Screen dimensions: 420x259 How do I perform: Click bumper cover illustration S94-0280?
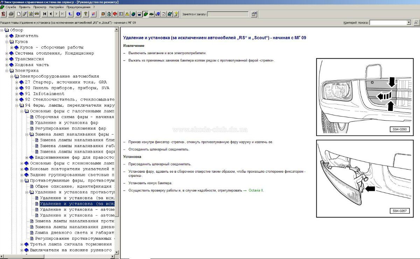point(365,96)
